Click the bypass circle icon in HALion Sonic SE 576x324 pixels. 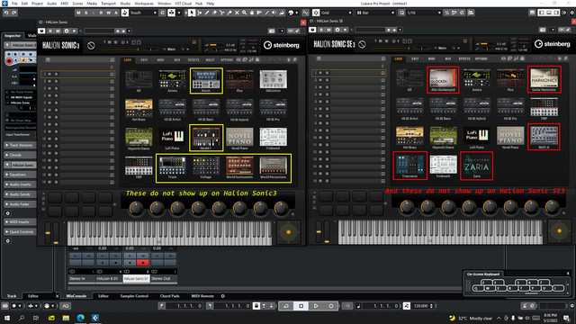362,44
